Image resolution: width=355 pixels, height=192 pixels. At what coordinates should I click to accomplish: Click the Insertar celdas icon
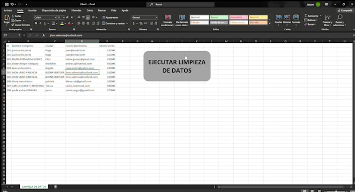(278, 17)
